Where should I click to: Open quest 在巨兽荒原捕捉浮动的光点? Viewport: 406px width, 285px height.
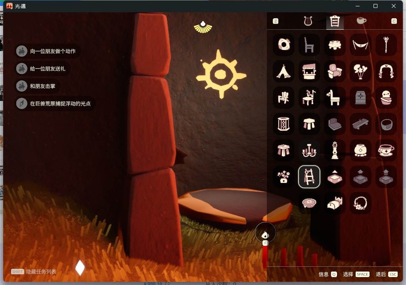55,104
